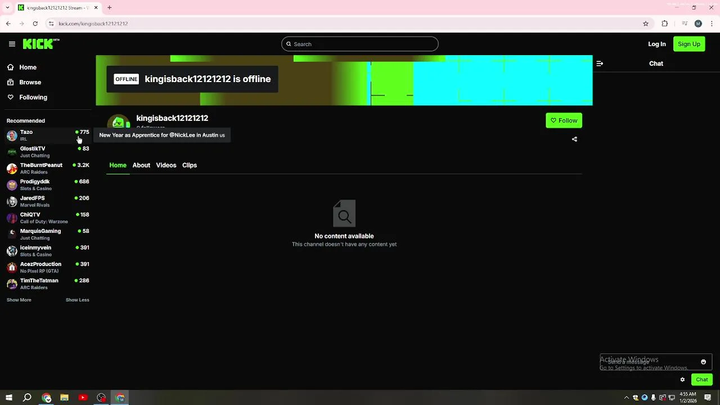
Task: Show More recommended channels
Action: coord(19,300)
